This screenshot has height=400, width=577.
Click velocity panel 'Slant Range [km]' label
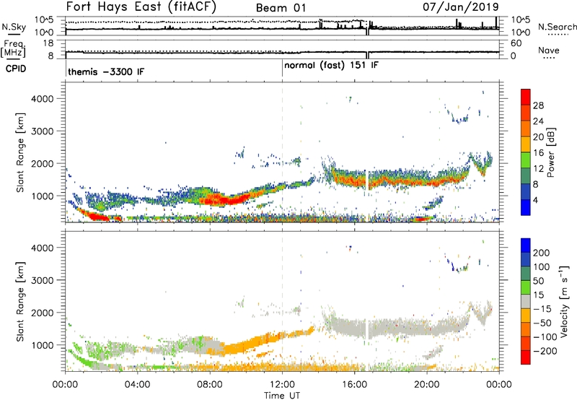click(x=20, y=301)
